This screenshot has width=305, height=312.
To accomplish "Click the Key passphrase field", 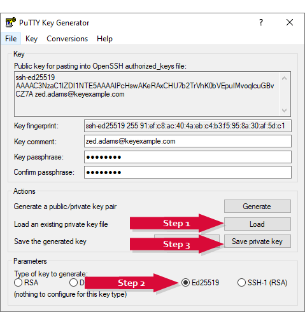I will point(188,157).
